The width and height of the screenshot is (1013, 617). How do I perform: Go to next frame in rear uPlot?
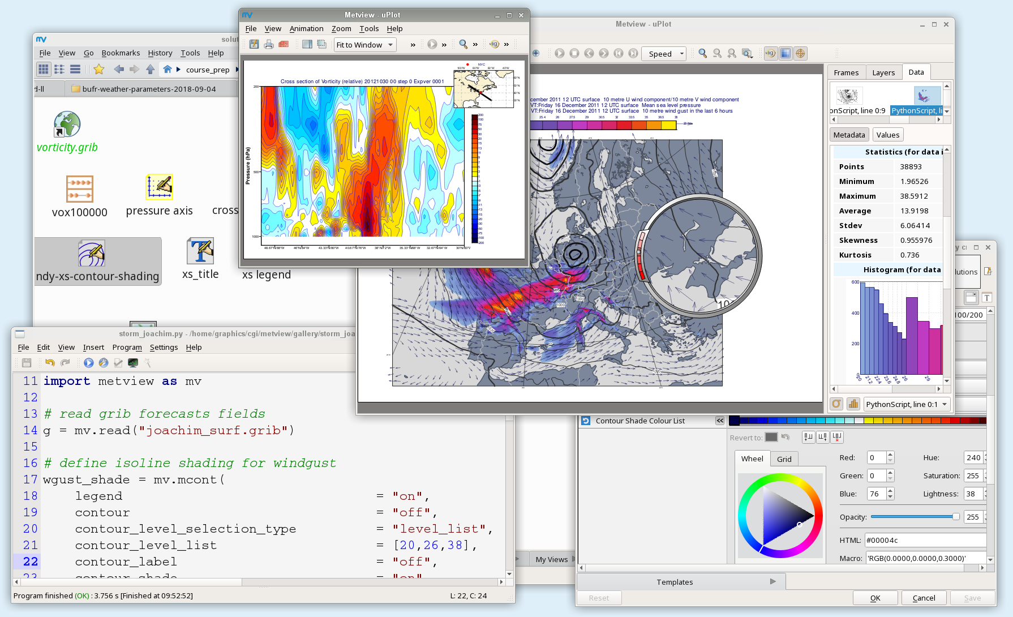tap(604, 53)
